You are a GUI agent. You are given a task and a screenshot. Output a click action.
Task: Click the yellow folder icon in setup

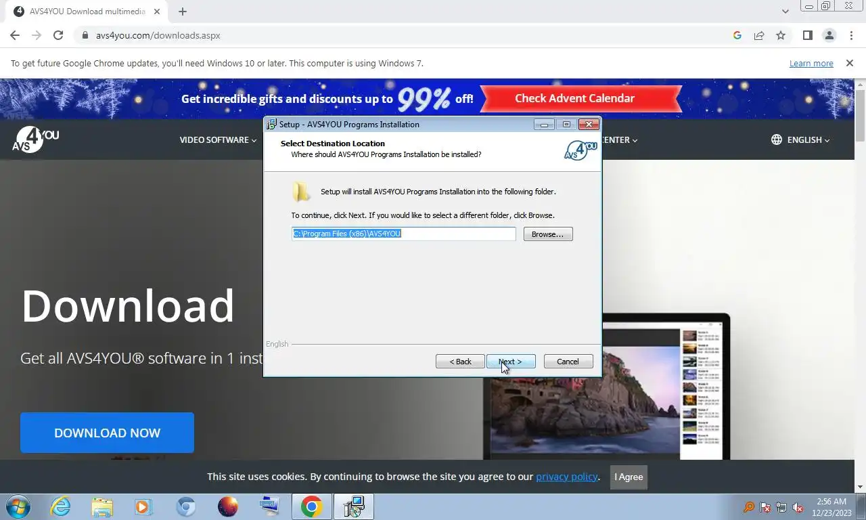point(301,192)
